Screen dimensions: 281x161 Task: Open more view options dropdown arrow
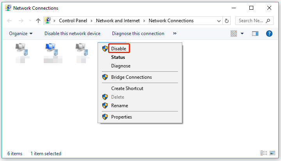click(x=242, y=34)
